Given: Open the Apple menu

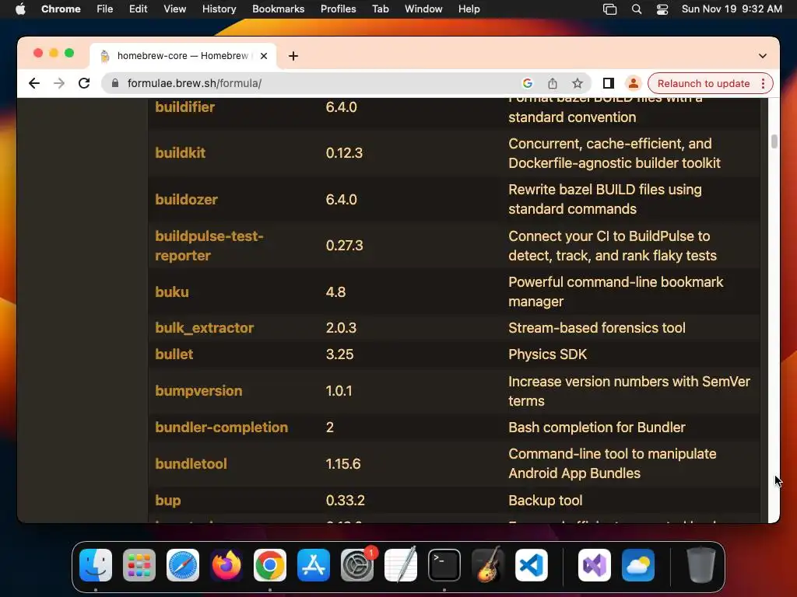Looking at the screenshot, I should pyautogui.click(x=20, y=9).
